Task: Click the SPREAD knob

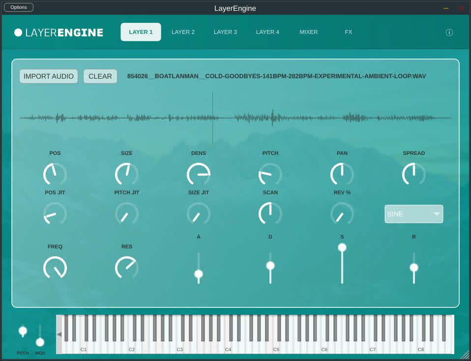Action: [x=414, y=174]
